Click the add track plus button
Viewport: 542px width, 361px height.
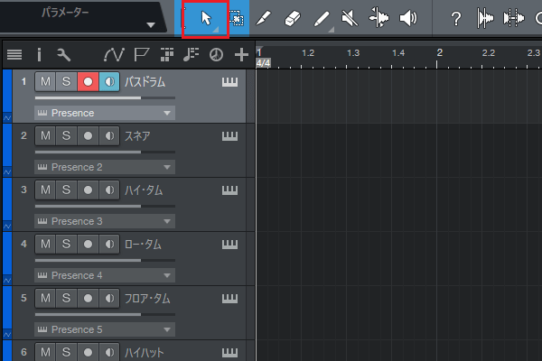tap(241, 55)
